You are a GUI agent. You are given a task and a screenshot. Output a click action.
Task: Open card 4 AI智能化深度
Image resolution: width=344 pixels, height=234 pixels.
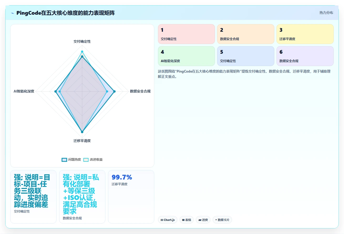[186, 56]
